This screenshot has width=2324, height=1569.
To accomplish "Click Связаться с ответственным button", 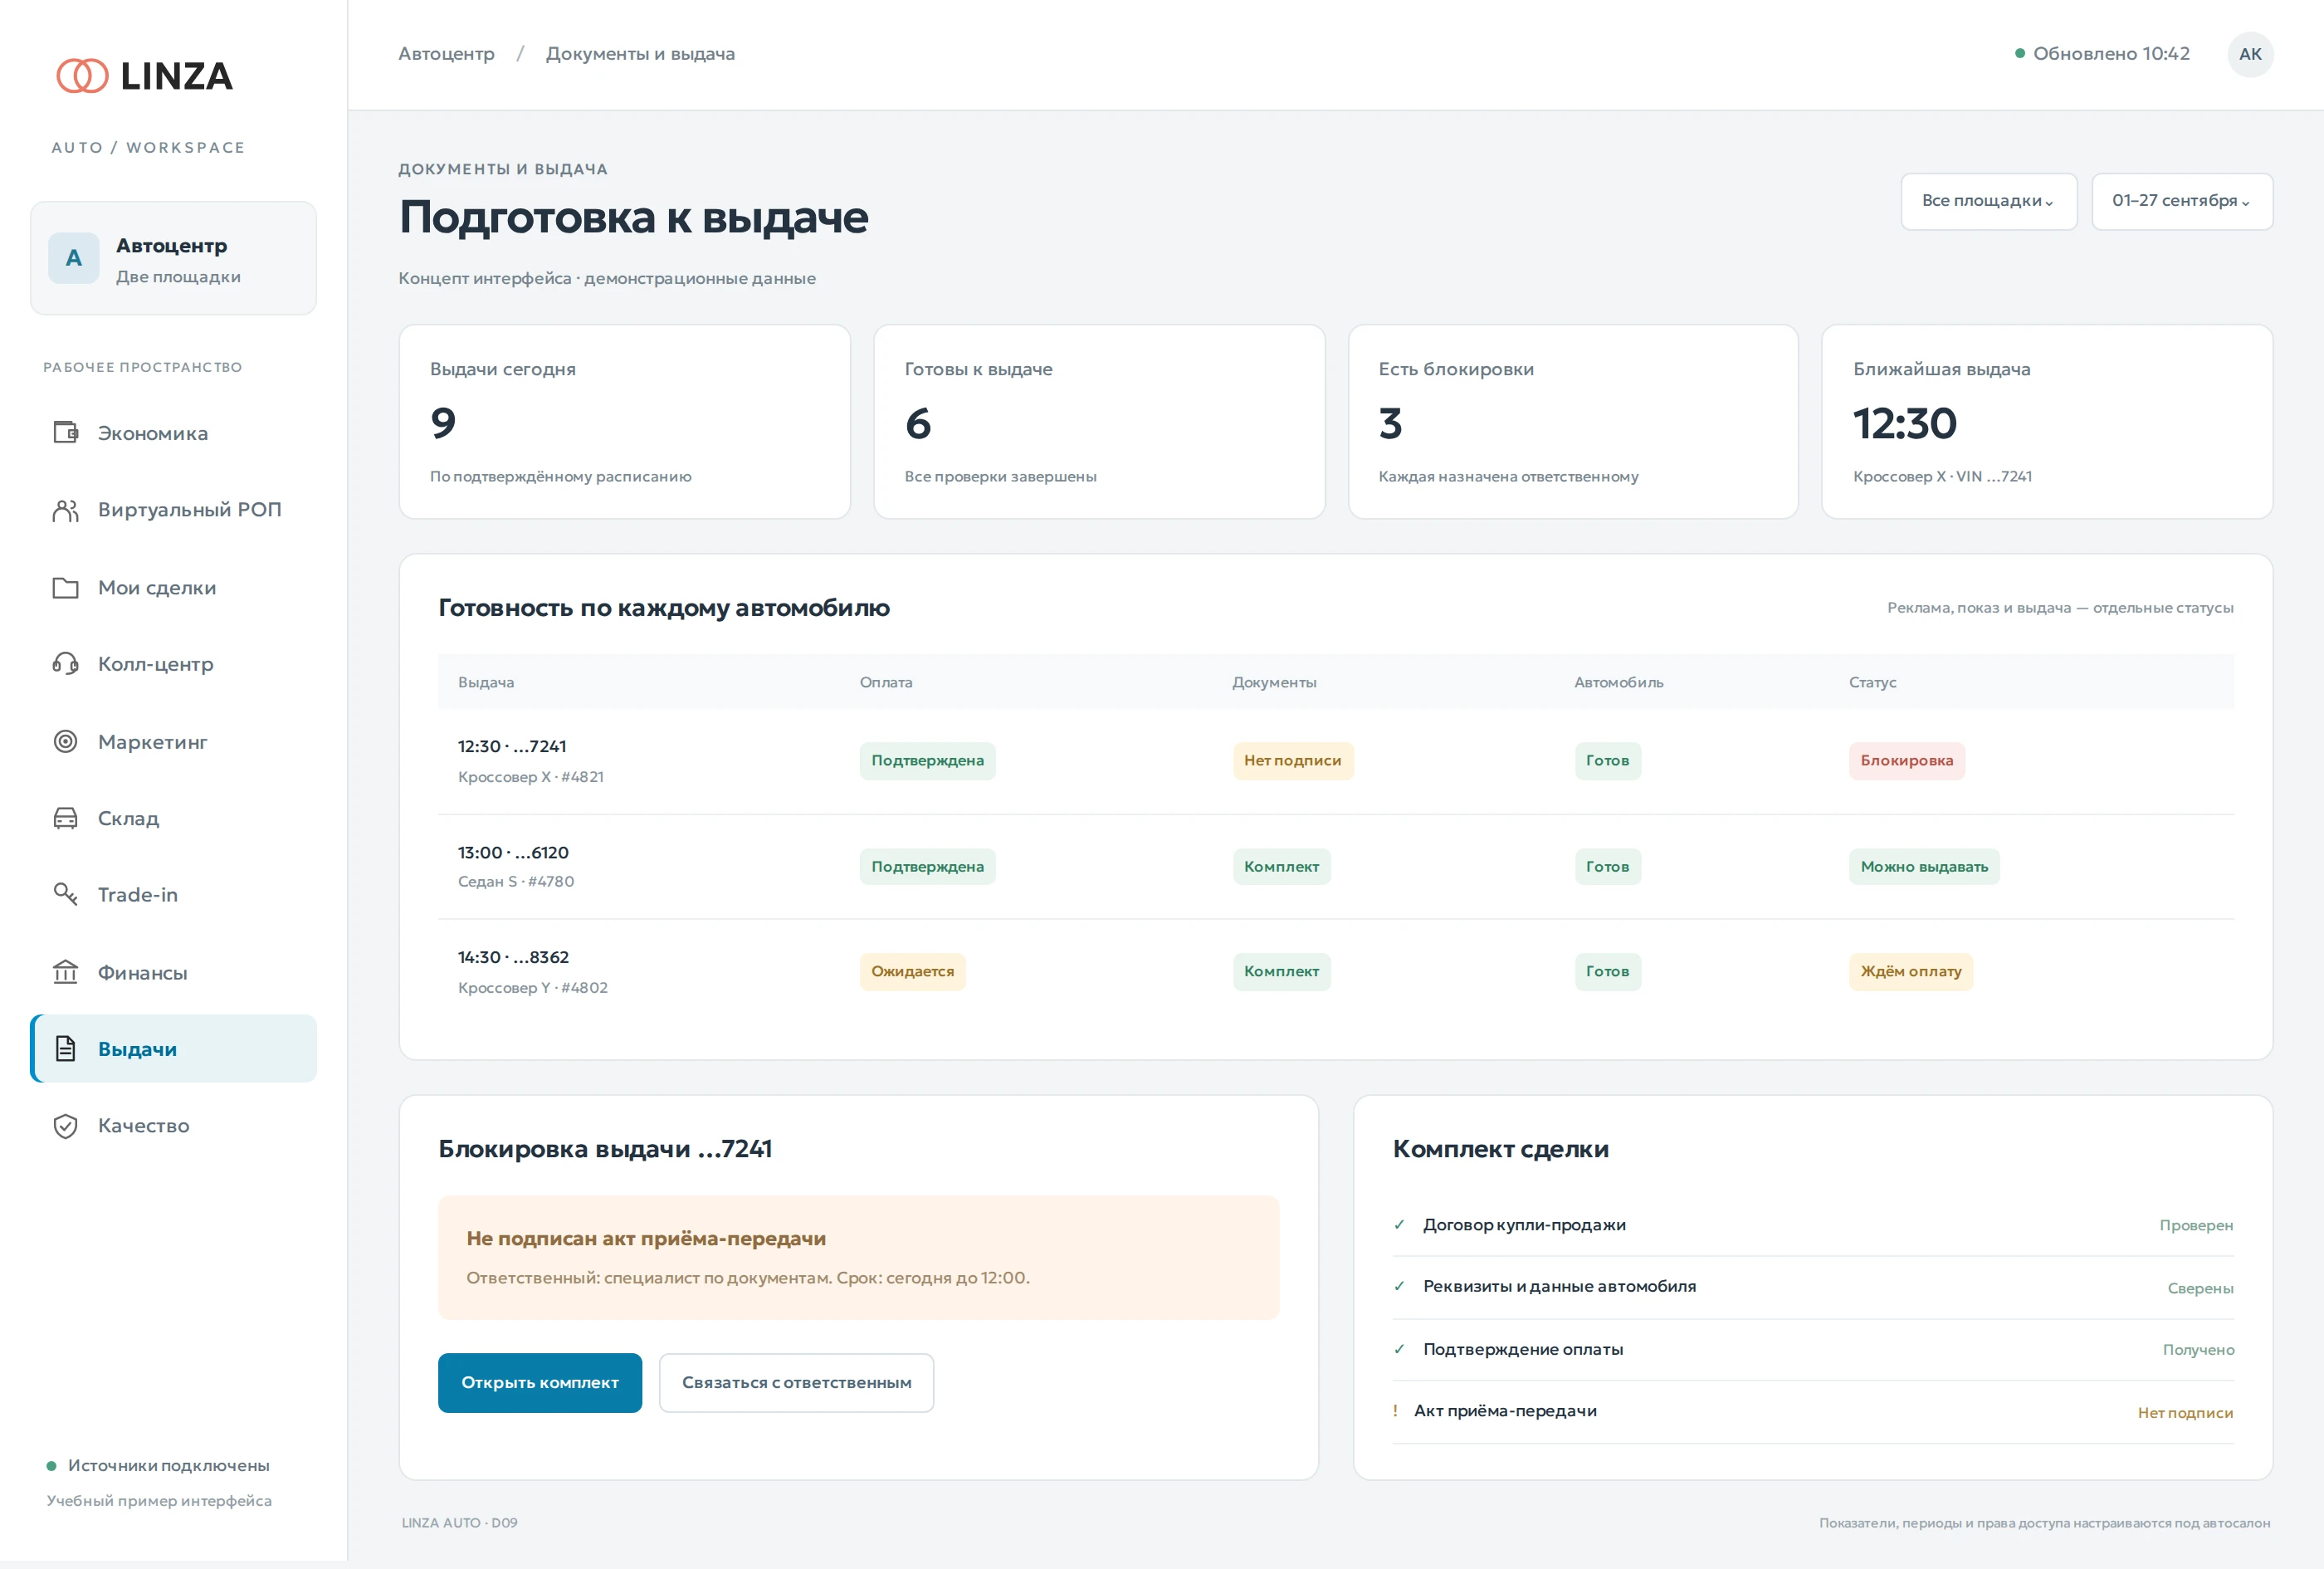I will pyautogui.click(x=796, y=1383).
